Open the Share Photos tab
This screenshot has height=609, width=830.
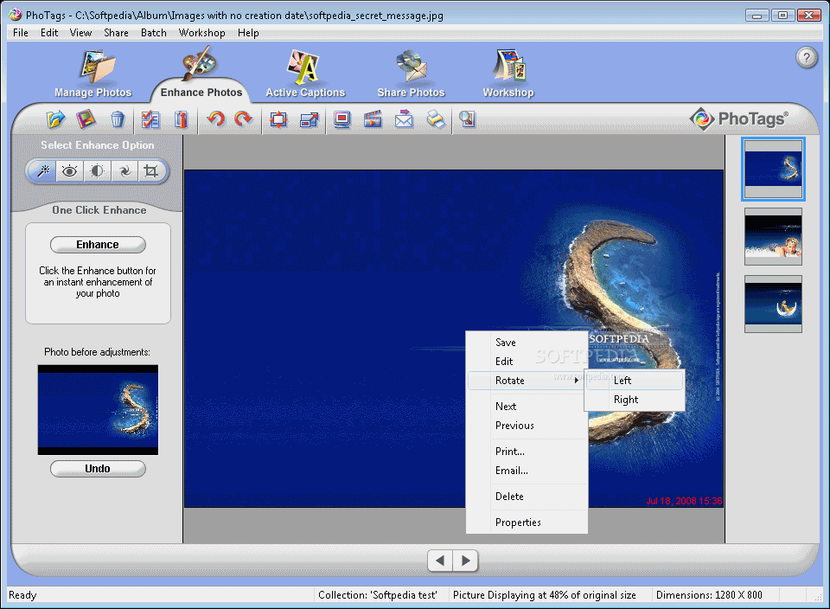coord(412,74)
